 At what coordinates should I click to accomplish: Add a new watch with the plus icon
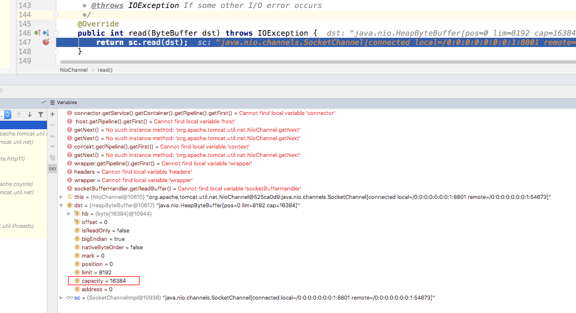52,114
